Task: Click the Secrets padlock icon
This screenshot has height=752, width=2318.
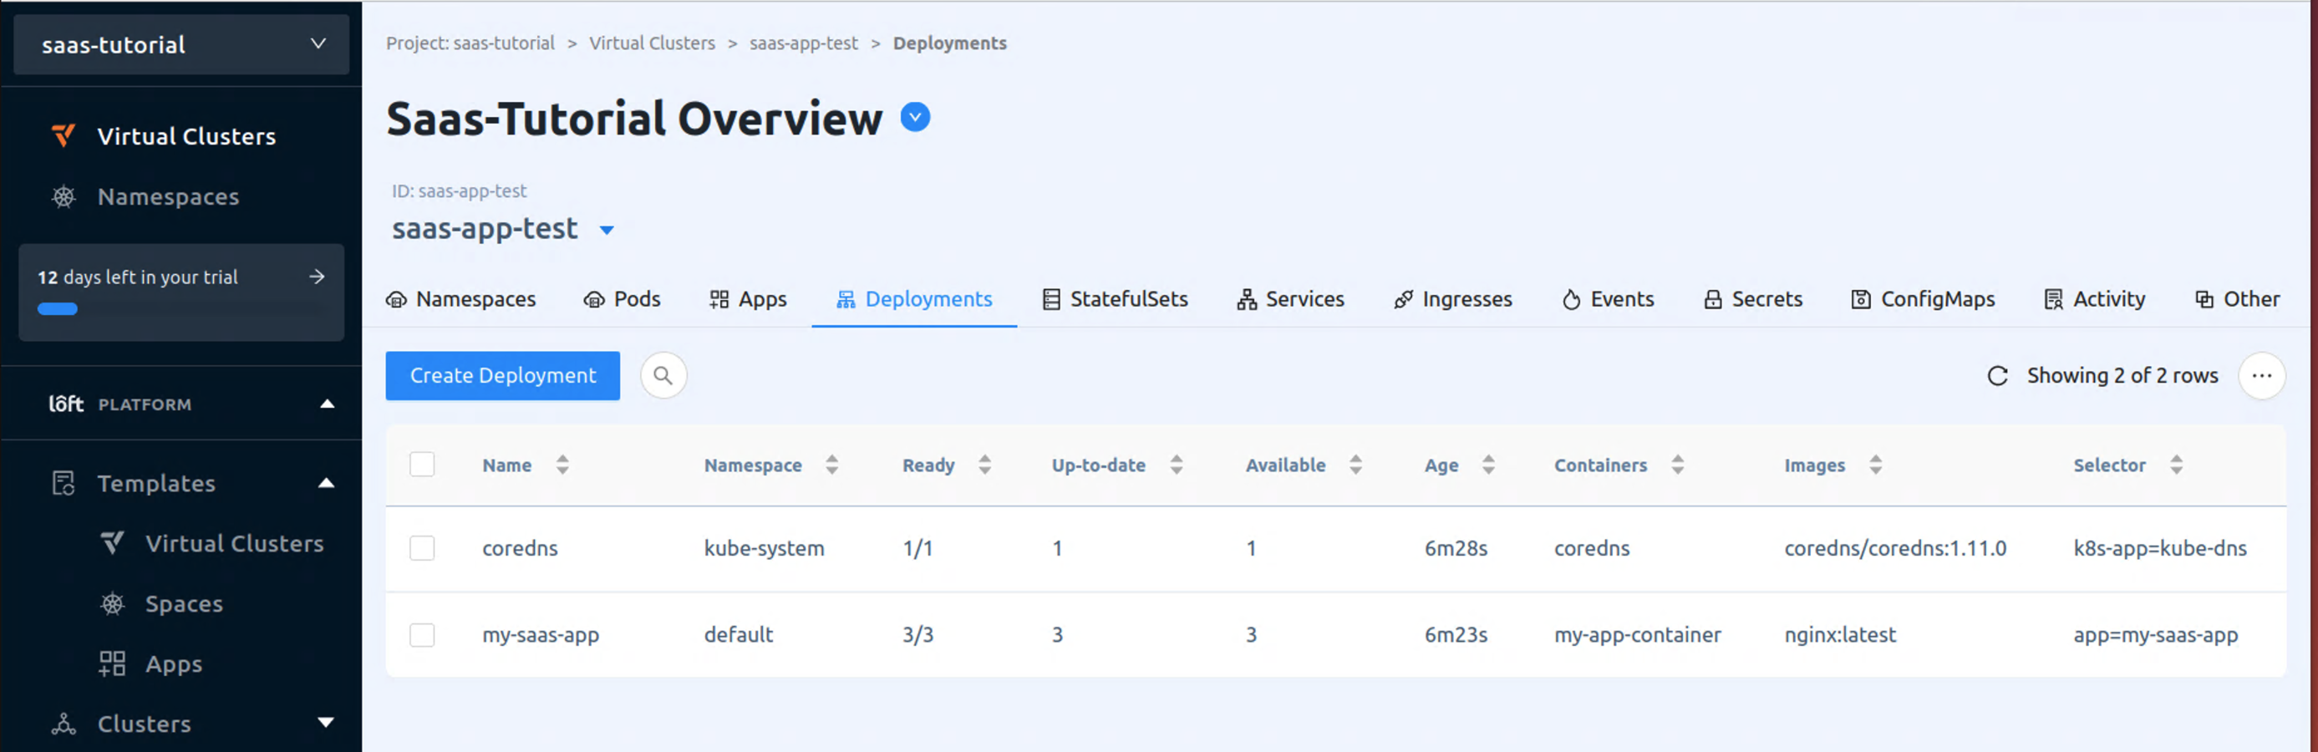Action: point(1713,298)
